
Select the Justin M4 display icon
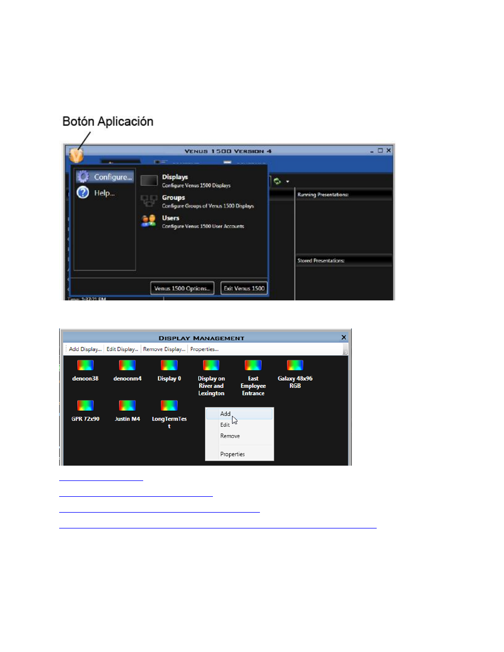click(127, 405)
